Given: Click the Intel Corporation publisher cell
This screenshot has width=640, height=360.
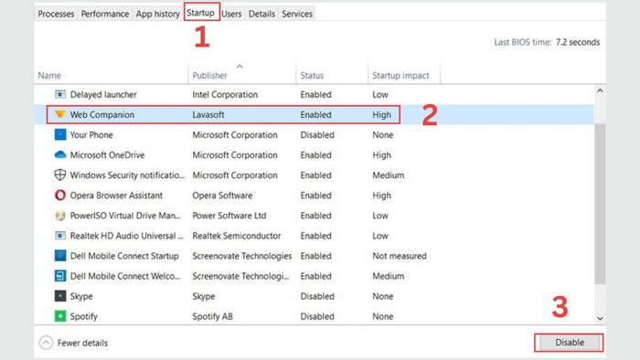Looking at the screenshot, I should 225,95.
